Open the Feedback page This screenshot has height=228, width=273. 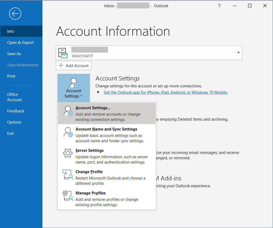[21, 111]
